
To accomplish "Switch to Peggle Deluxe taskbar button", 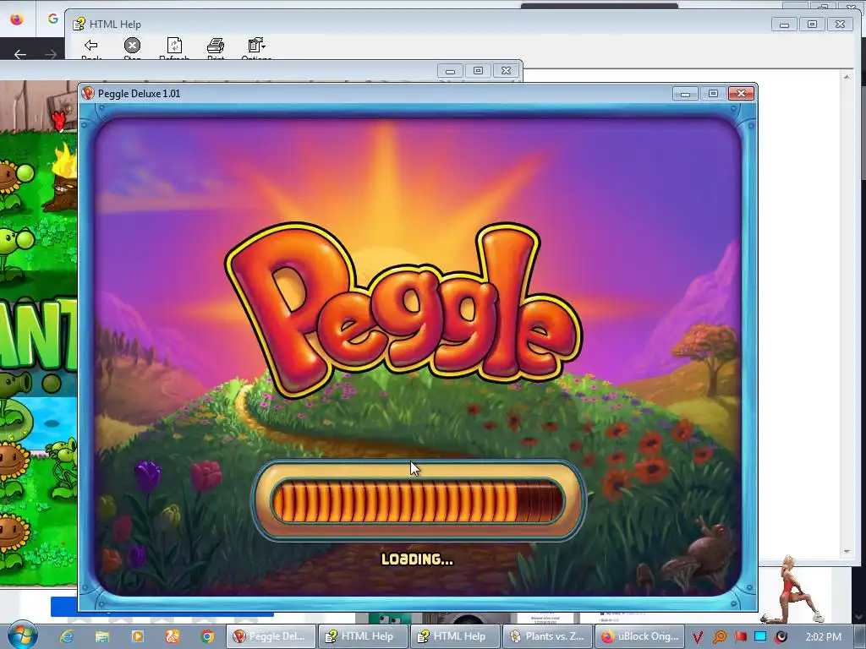I will point(271,636).
